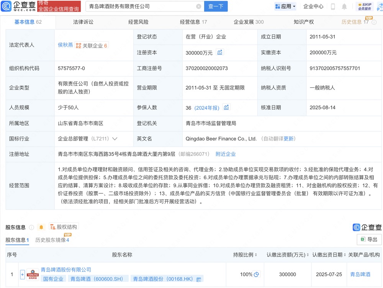
Task: Open the Qcc.com logo homepage
Action: (x=18, y=6)
